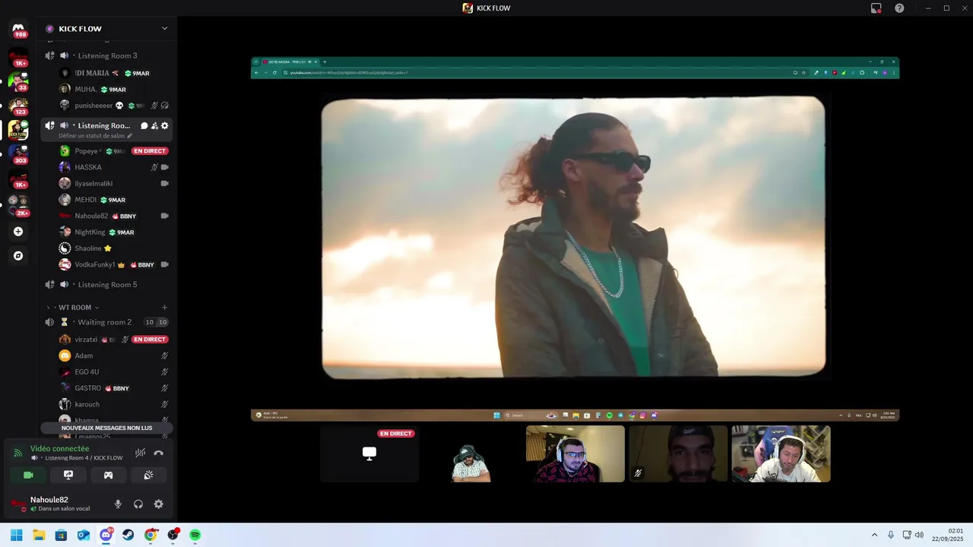Show hidden system tray icons chevron
The width and height of the screenshot is (973, 547).
coord(874,535)
